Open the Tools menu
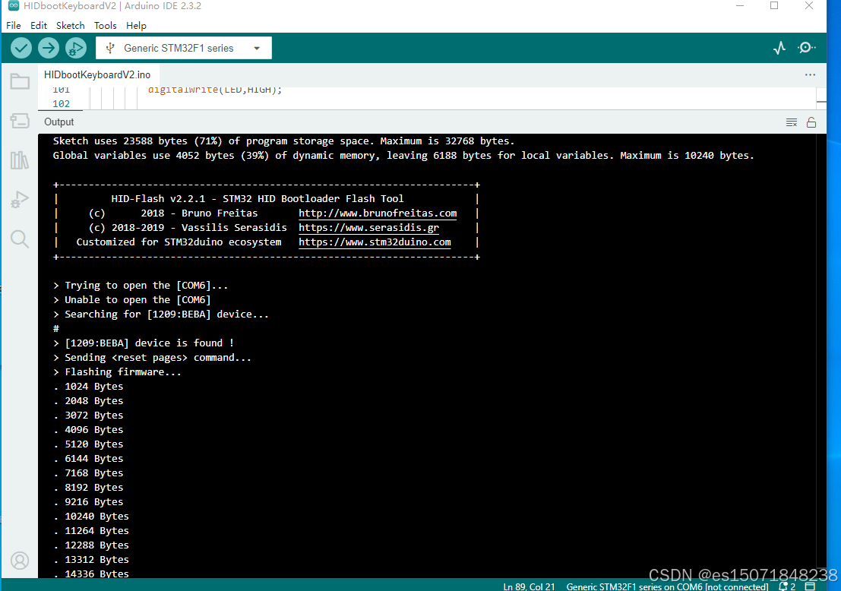Viewport: 841px width, 591px height. click(x=105, y=26)
